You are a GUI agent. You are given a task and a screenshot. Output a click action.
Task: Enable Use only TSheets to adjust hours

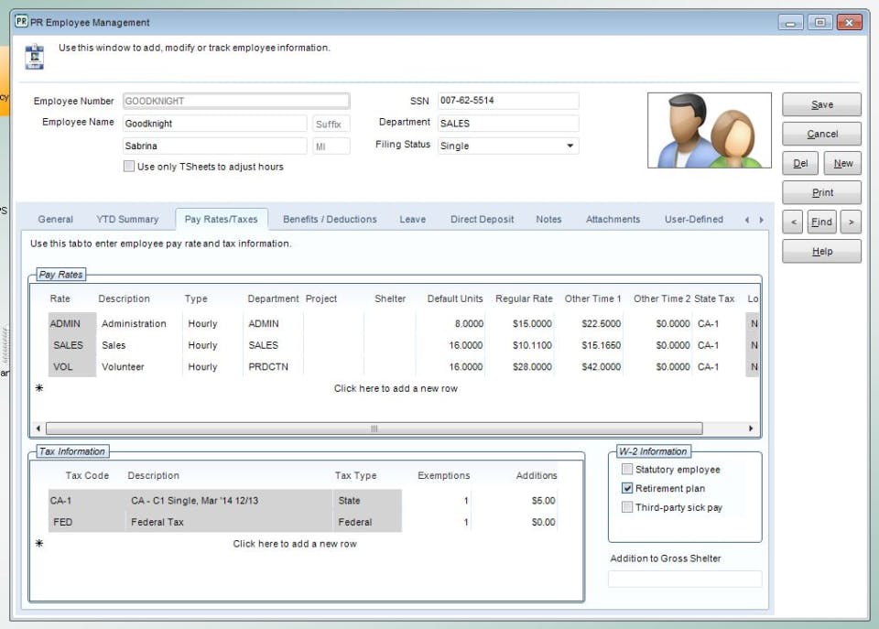pyautogui.click(x=129, y=166)
